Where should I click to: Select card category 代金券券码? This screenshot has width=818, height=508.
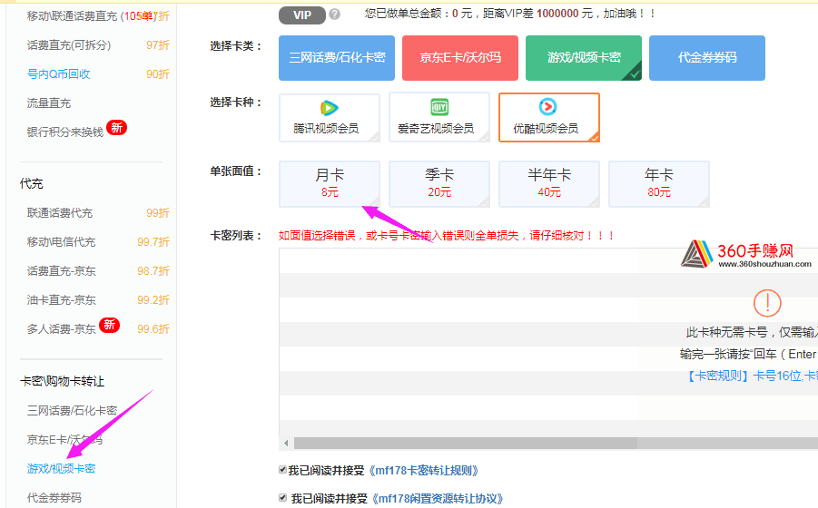point(707,58)
